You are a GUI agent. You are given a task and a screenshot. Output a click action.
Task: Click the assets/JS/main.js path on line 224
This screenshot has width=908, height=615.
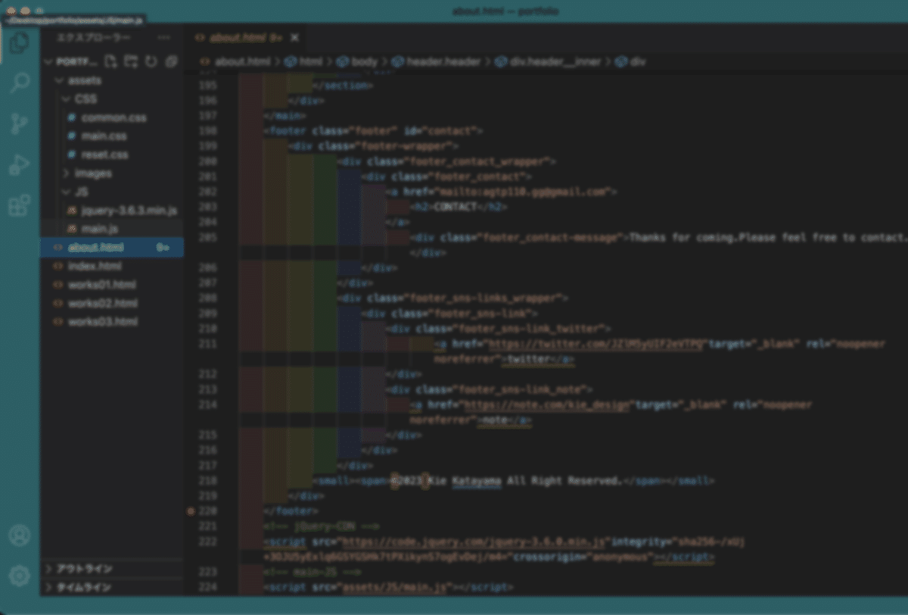tap(396, 587)
